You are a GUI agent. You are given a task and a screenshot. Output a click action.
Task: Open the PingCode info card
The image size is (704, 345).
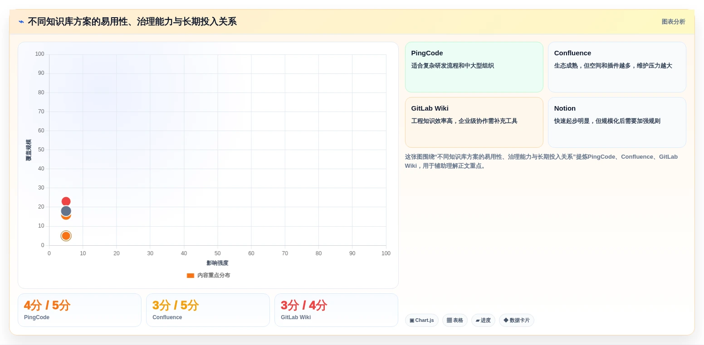pyautogui.click(x=474, y=67)
